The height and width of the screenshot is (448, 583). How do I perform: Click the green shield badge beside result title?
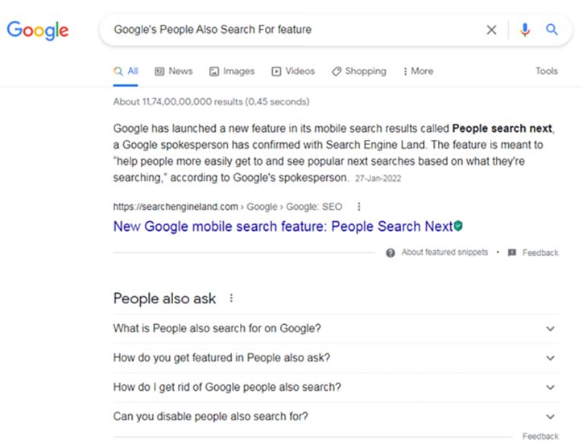coord(458,225)
